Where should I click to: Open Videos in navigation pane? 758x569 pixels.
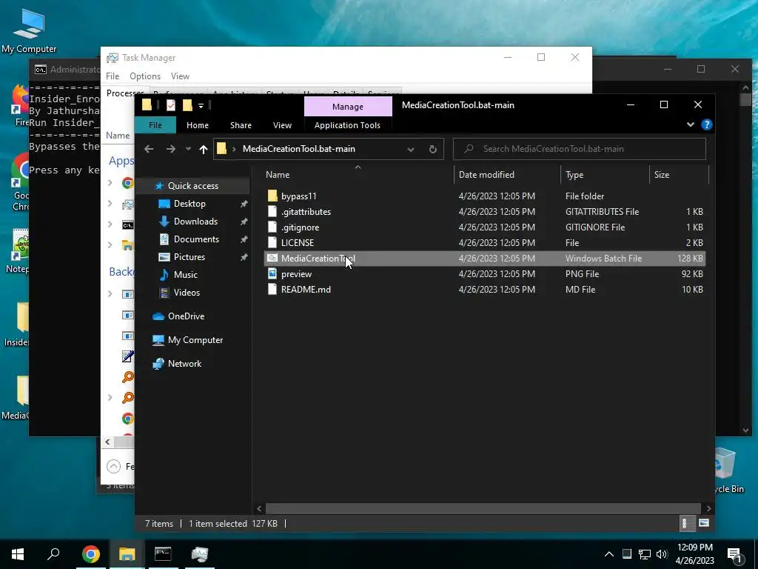187,292
